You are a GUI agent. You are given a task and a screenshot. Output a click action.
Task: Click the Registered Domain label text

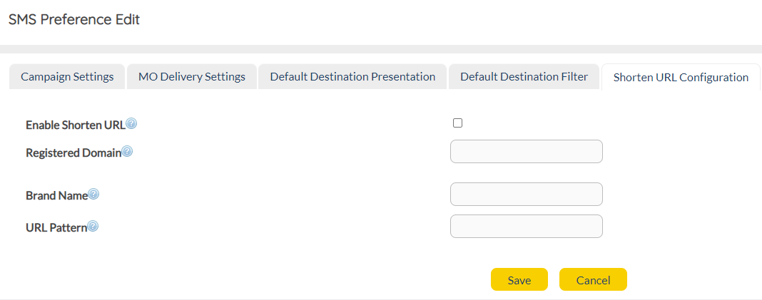[x=73, y=152]
